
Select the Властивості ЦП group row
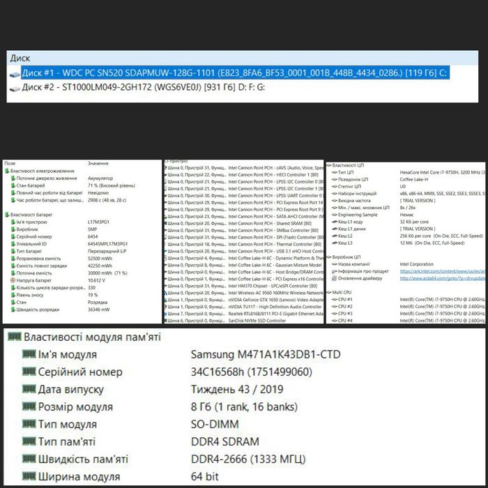(345, 165)
